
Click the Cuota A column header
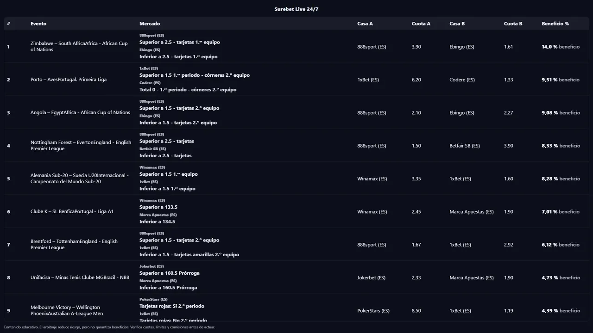click(x=421, y=24)
